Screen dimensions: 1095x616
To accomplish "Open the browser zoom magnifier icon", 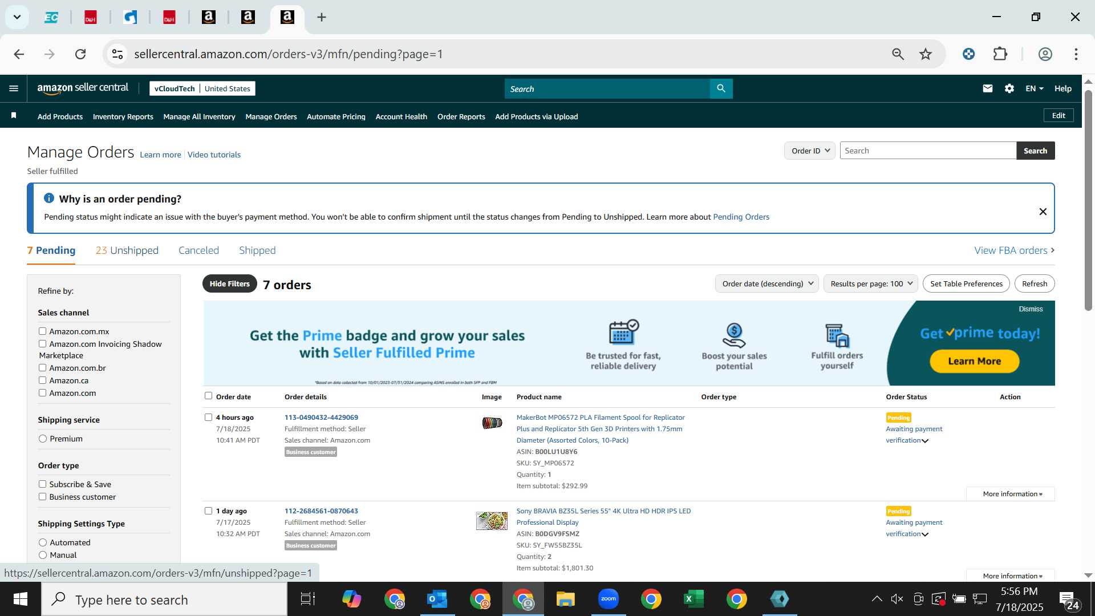I will coord(898,54).
